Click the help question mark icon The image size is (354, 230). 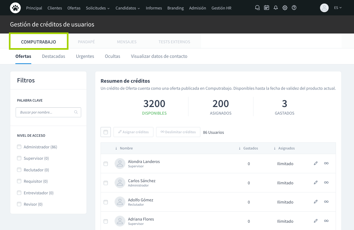tap(294, 8)
